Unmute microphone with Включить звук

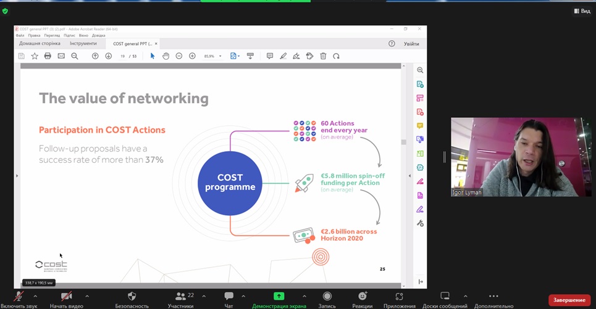[x=19, y=299]
